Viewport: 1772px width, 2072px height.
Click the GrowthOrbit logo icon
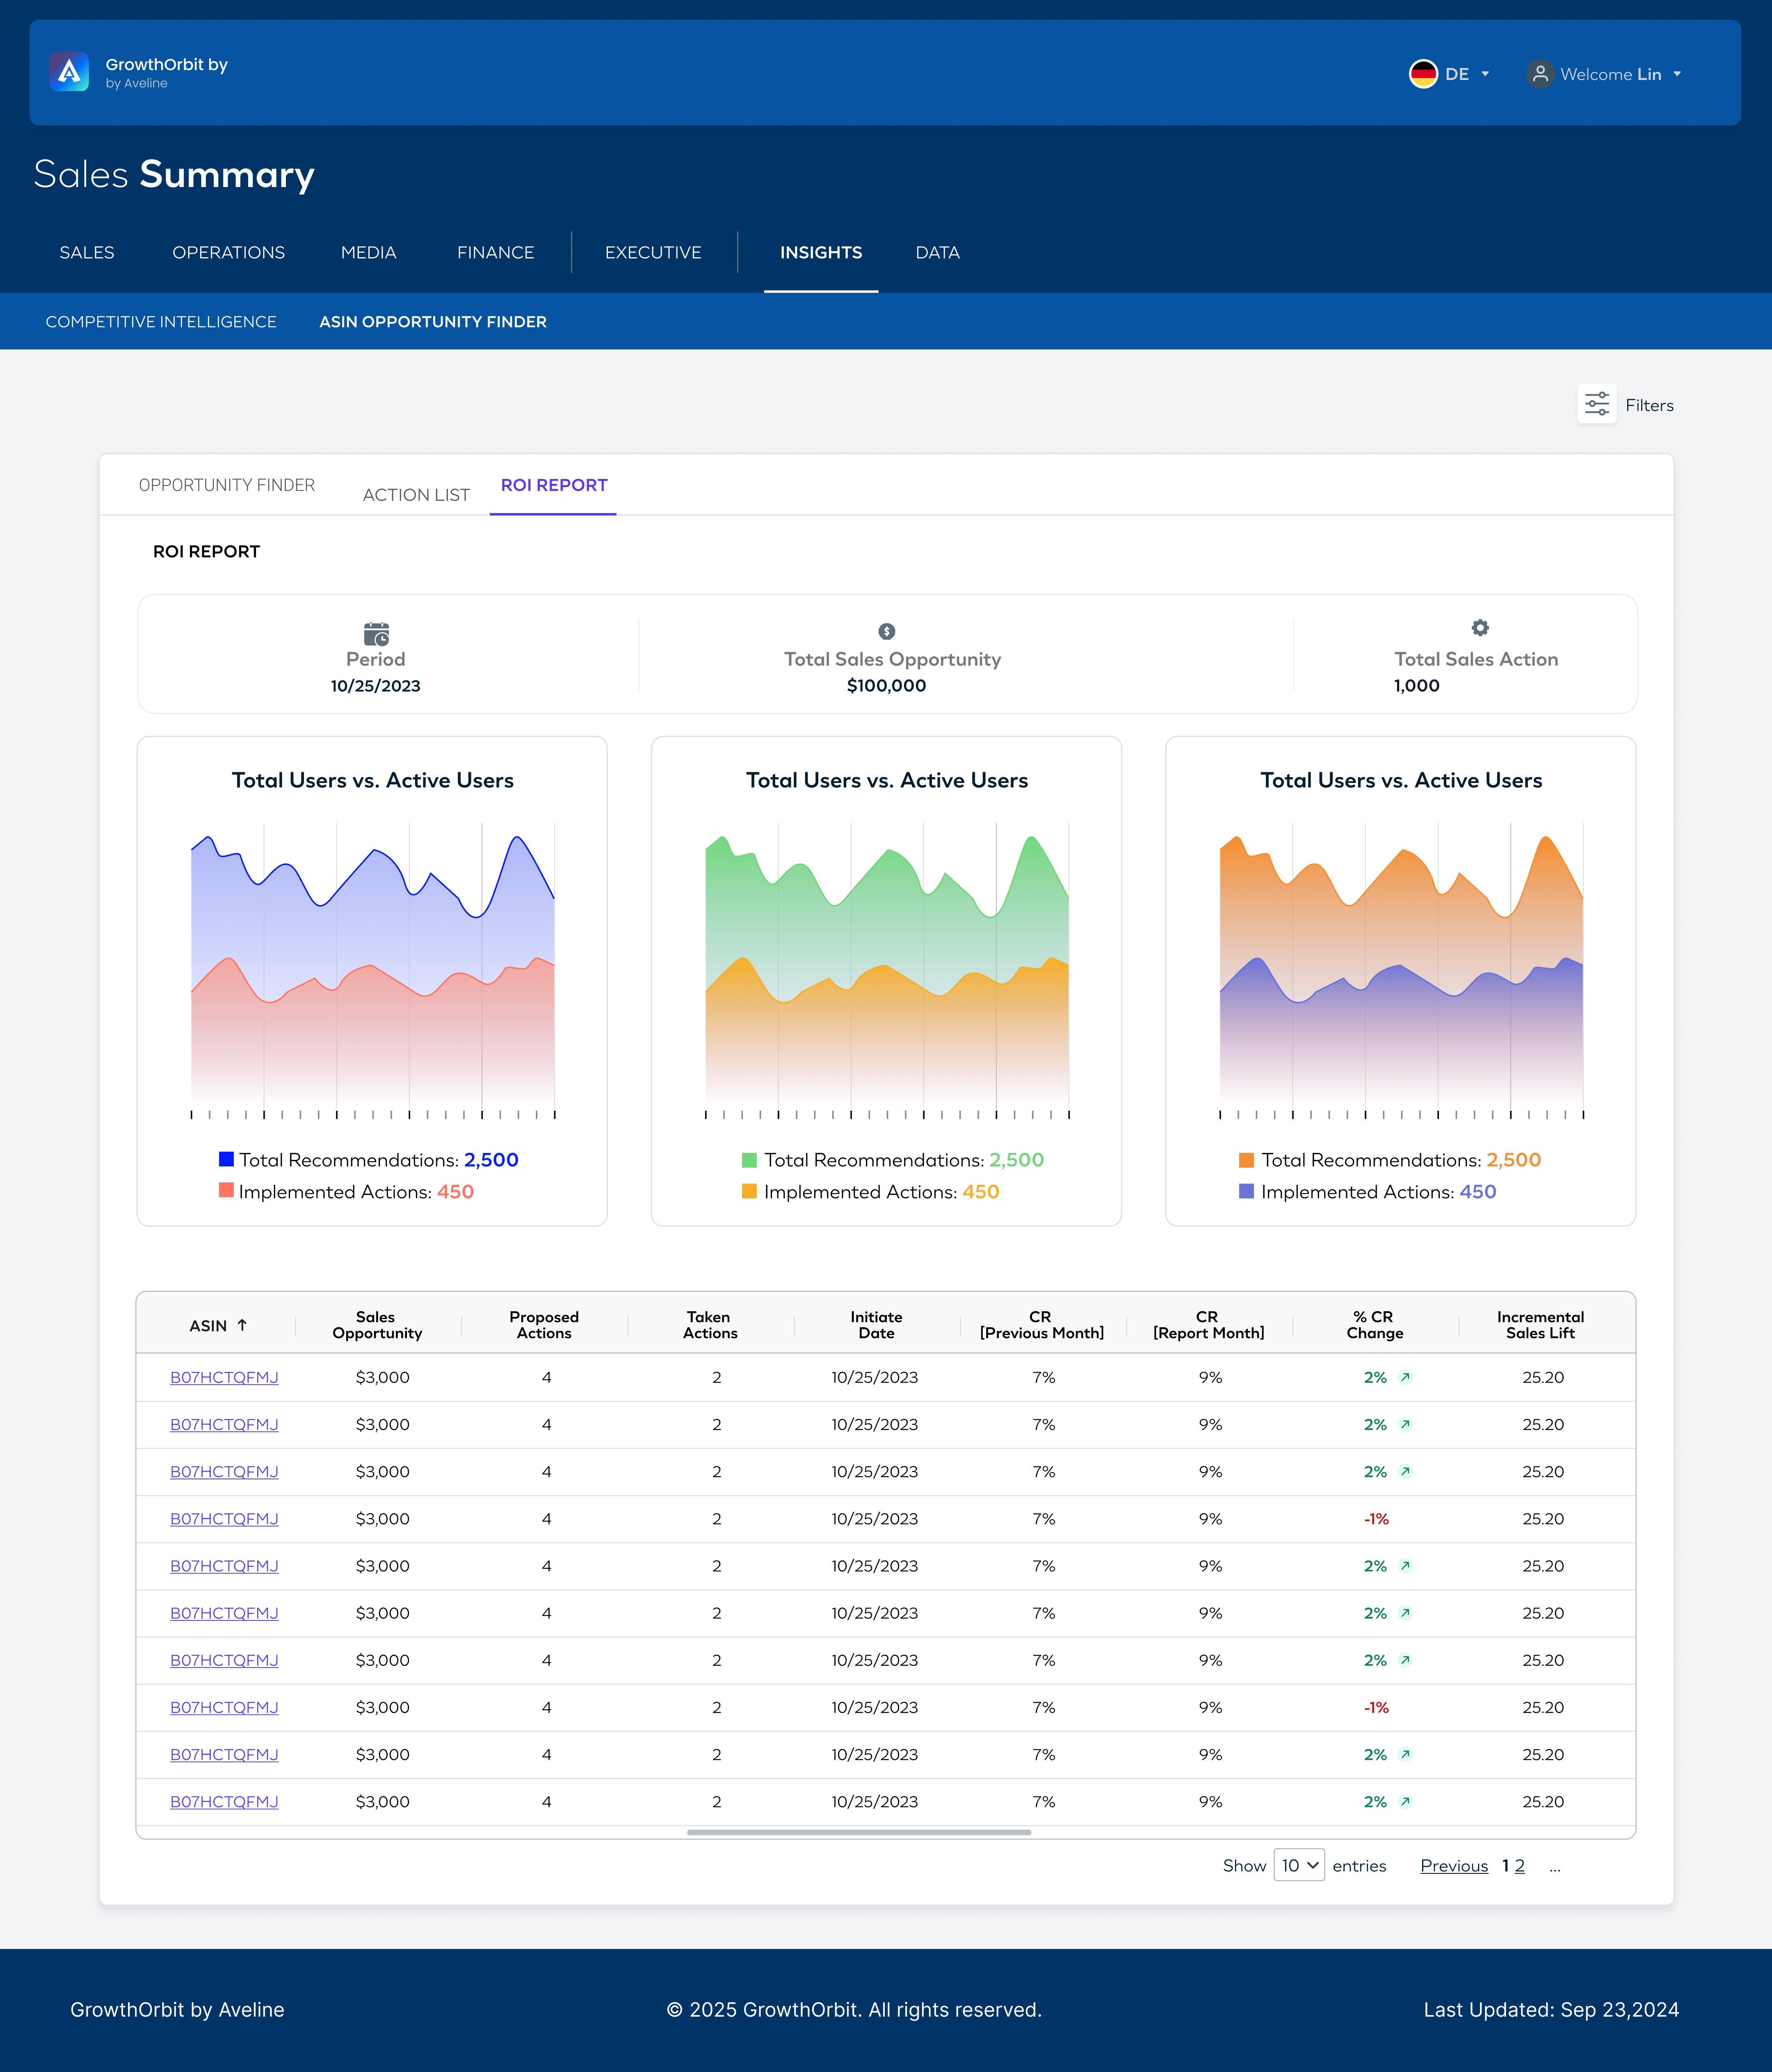69,72
